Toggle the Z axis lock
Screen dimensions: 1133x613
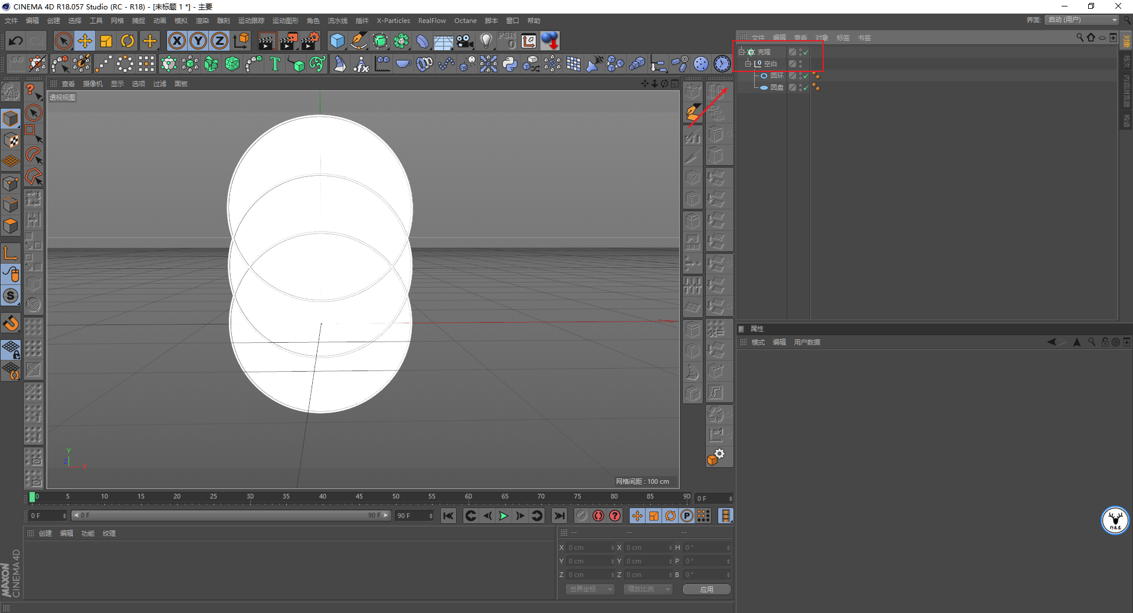220,41
